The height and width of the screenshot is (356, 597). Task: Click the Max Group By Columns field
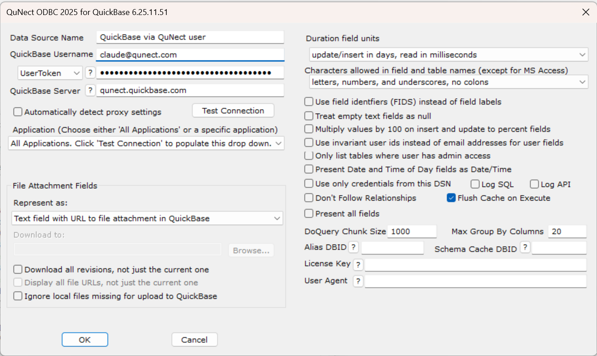pos(567,231)
